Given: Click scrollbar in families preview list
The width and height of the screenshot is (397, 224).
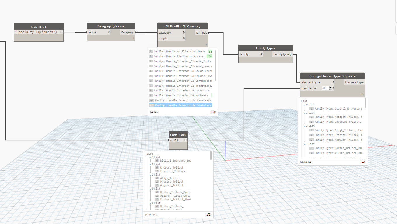Looking at the screenshot, I should (216, 66).
